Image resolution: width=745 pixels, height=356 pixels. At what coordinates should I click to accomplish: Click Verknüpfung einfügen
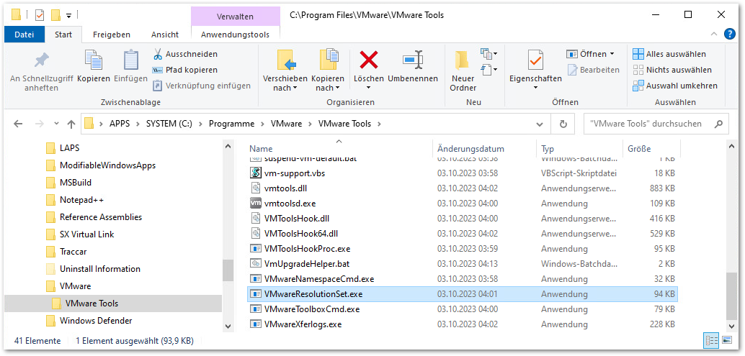tap(202, 86)
